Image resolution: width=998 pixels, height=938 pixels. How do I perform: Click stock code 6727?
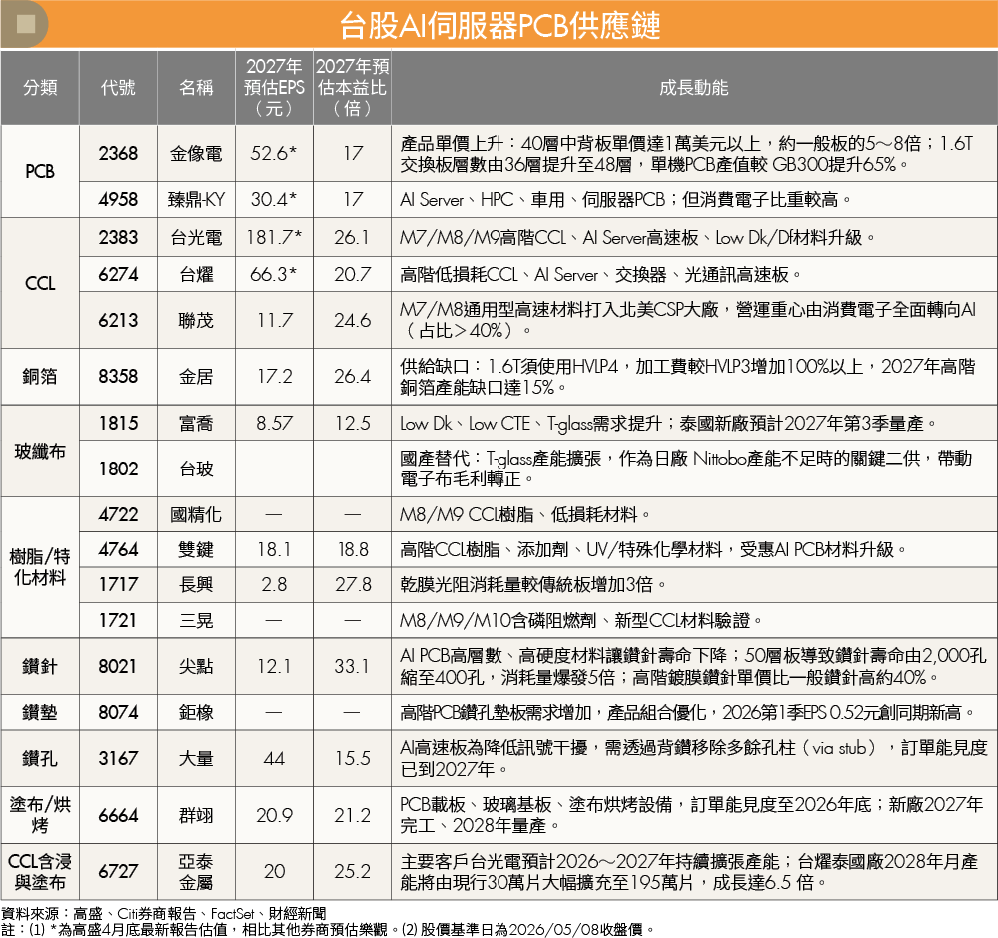pos(118,872)
